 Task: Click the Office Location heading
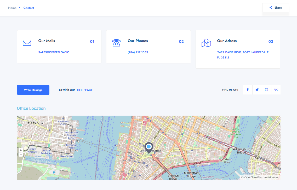(31, 108)
